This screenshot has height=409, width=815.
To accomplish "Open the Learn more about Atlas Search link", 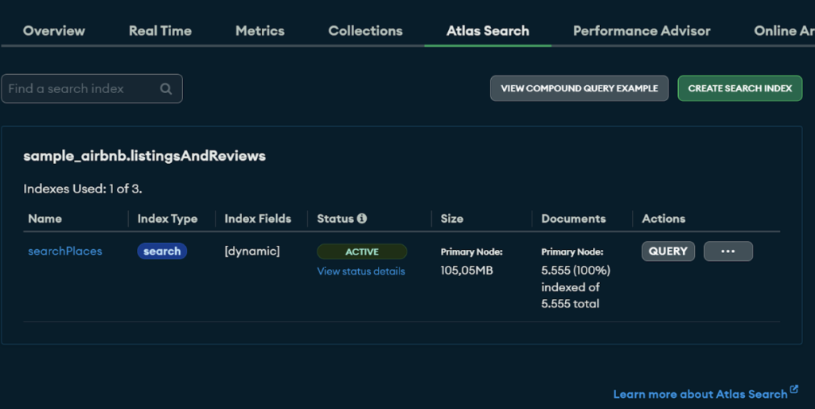I will [700, 395].
